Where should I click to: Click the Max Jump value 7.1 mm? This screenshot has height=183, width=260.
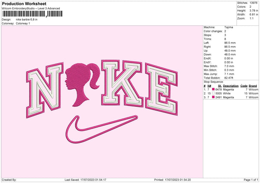click(x=229, y=74)
